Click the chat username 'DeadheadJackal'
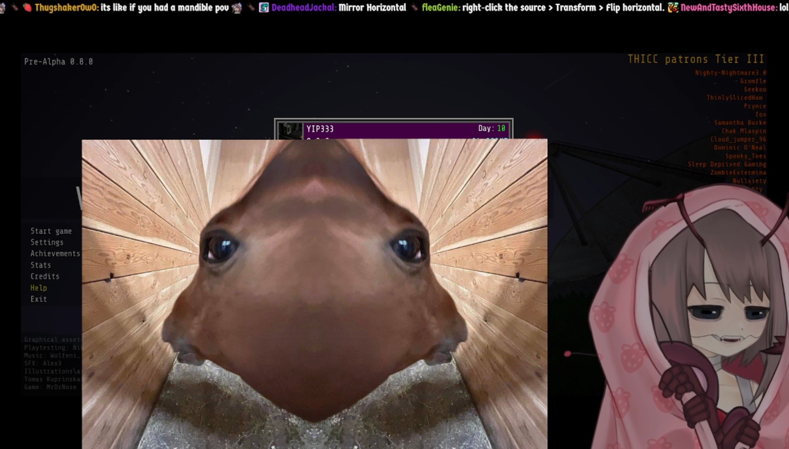Screen dimensions: 789x449 [x=304, y=7]
